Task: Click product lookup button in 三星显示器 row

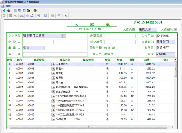Action: (x=53, y=64)
